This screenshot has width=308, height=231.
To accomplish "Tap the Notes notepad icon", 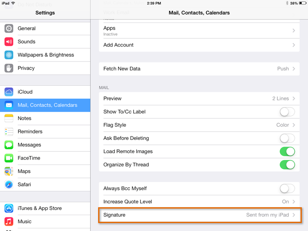I will click(9, 118).
